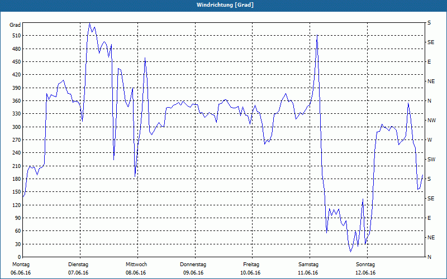Select the 210 y-axis value
Viewport: 447px width, 279px height.
[17, 166]
